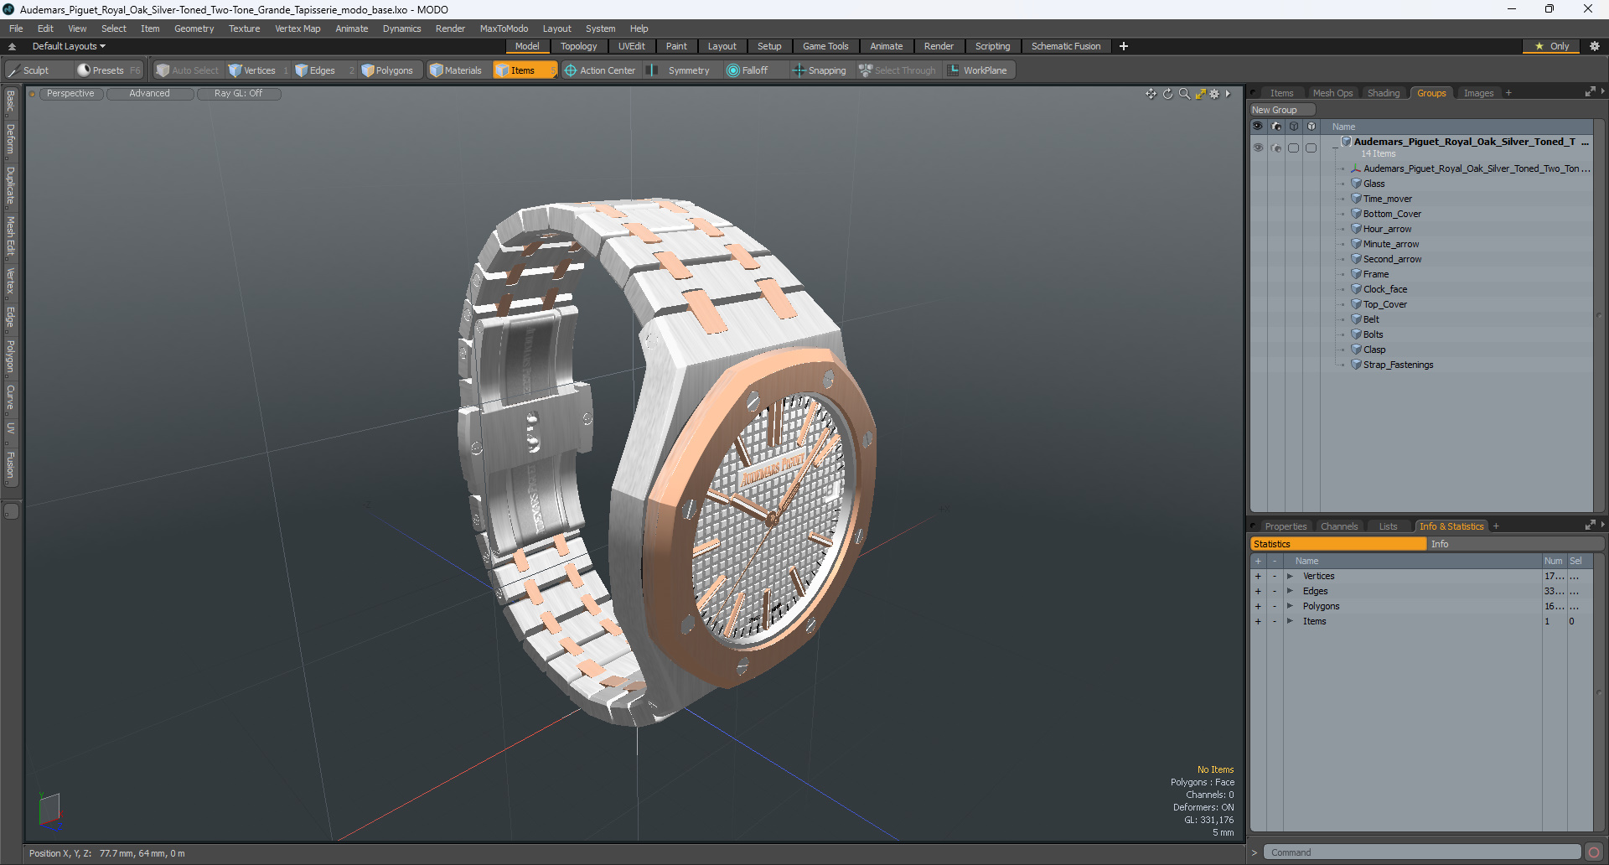Open application settings gear at top right
This screenshot has width=1609, height=865.
1594,46
